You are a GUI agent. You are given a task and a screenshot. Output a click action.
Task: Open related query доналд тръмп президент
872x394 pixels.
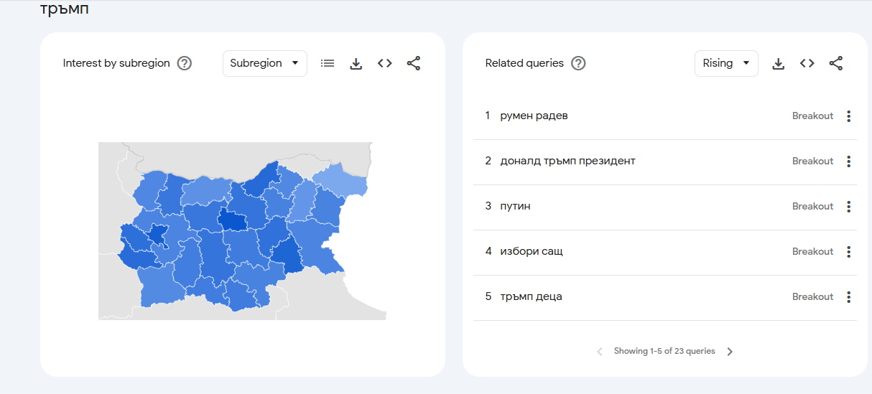click(567, 161)
